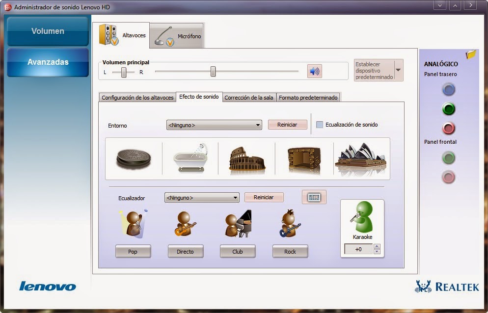Image resolution: width=488 pixels, height=313 pixels.
Task: Pick the stone room environment icon
Action: pyautogui.click(x=304, y=159)
